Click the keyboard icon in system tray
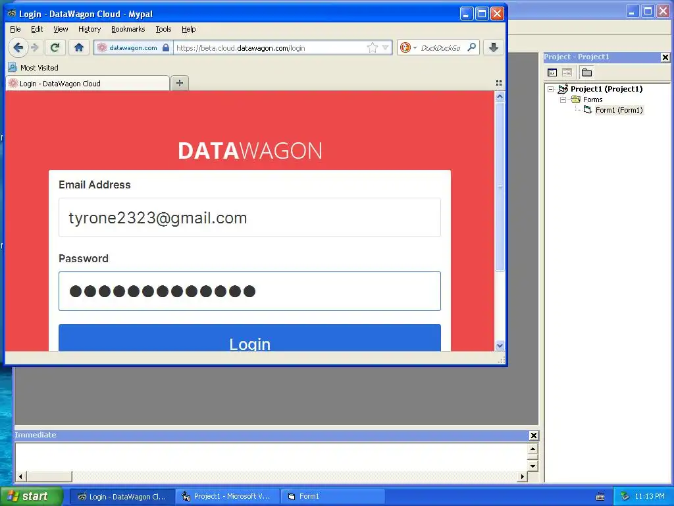The height and width of the screenshot is (506, 674). (x=600, y=497)
